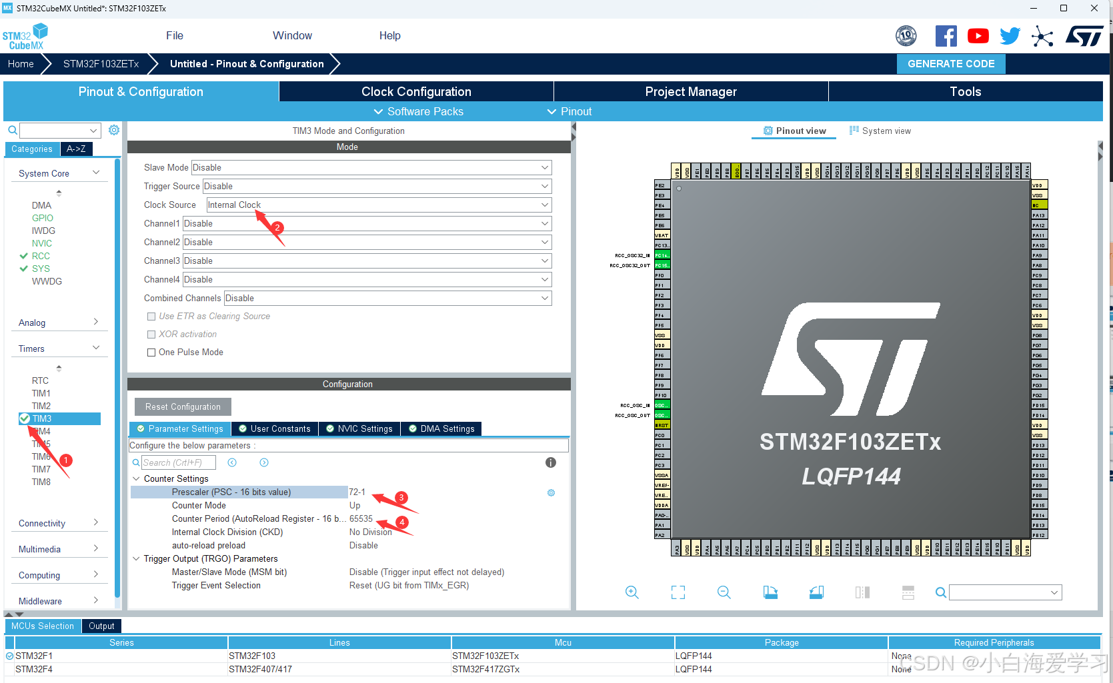Screen dimensions: 1113x683
Task: Switch to the Tools tab
Action: [965, 91]
